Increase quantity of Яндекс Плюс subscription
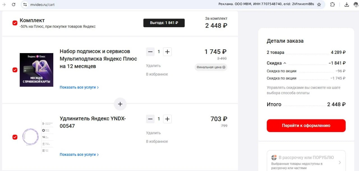This screenshot has width=359, height=171. pos(167,52)
